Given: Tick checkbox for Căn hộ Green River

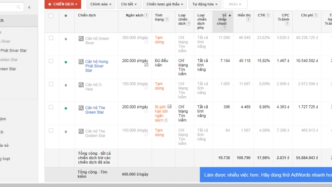Looking at the screenshot, I should click(x=51, y=38).
